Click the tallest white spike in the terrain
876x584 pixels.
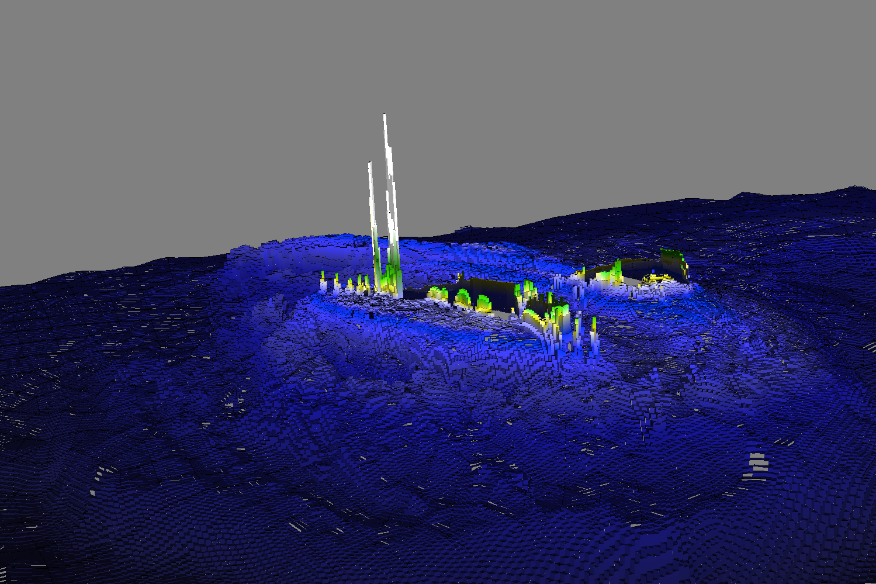coord(392,205)
